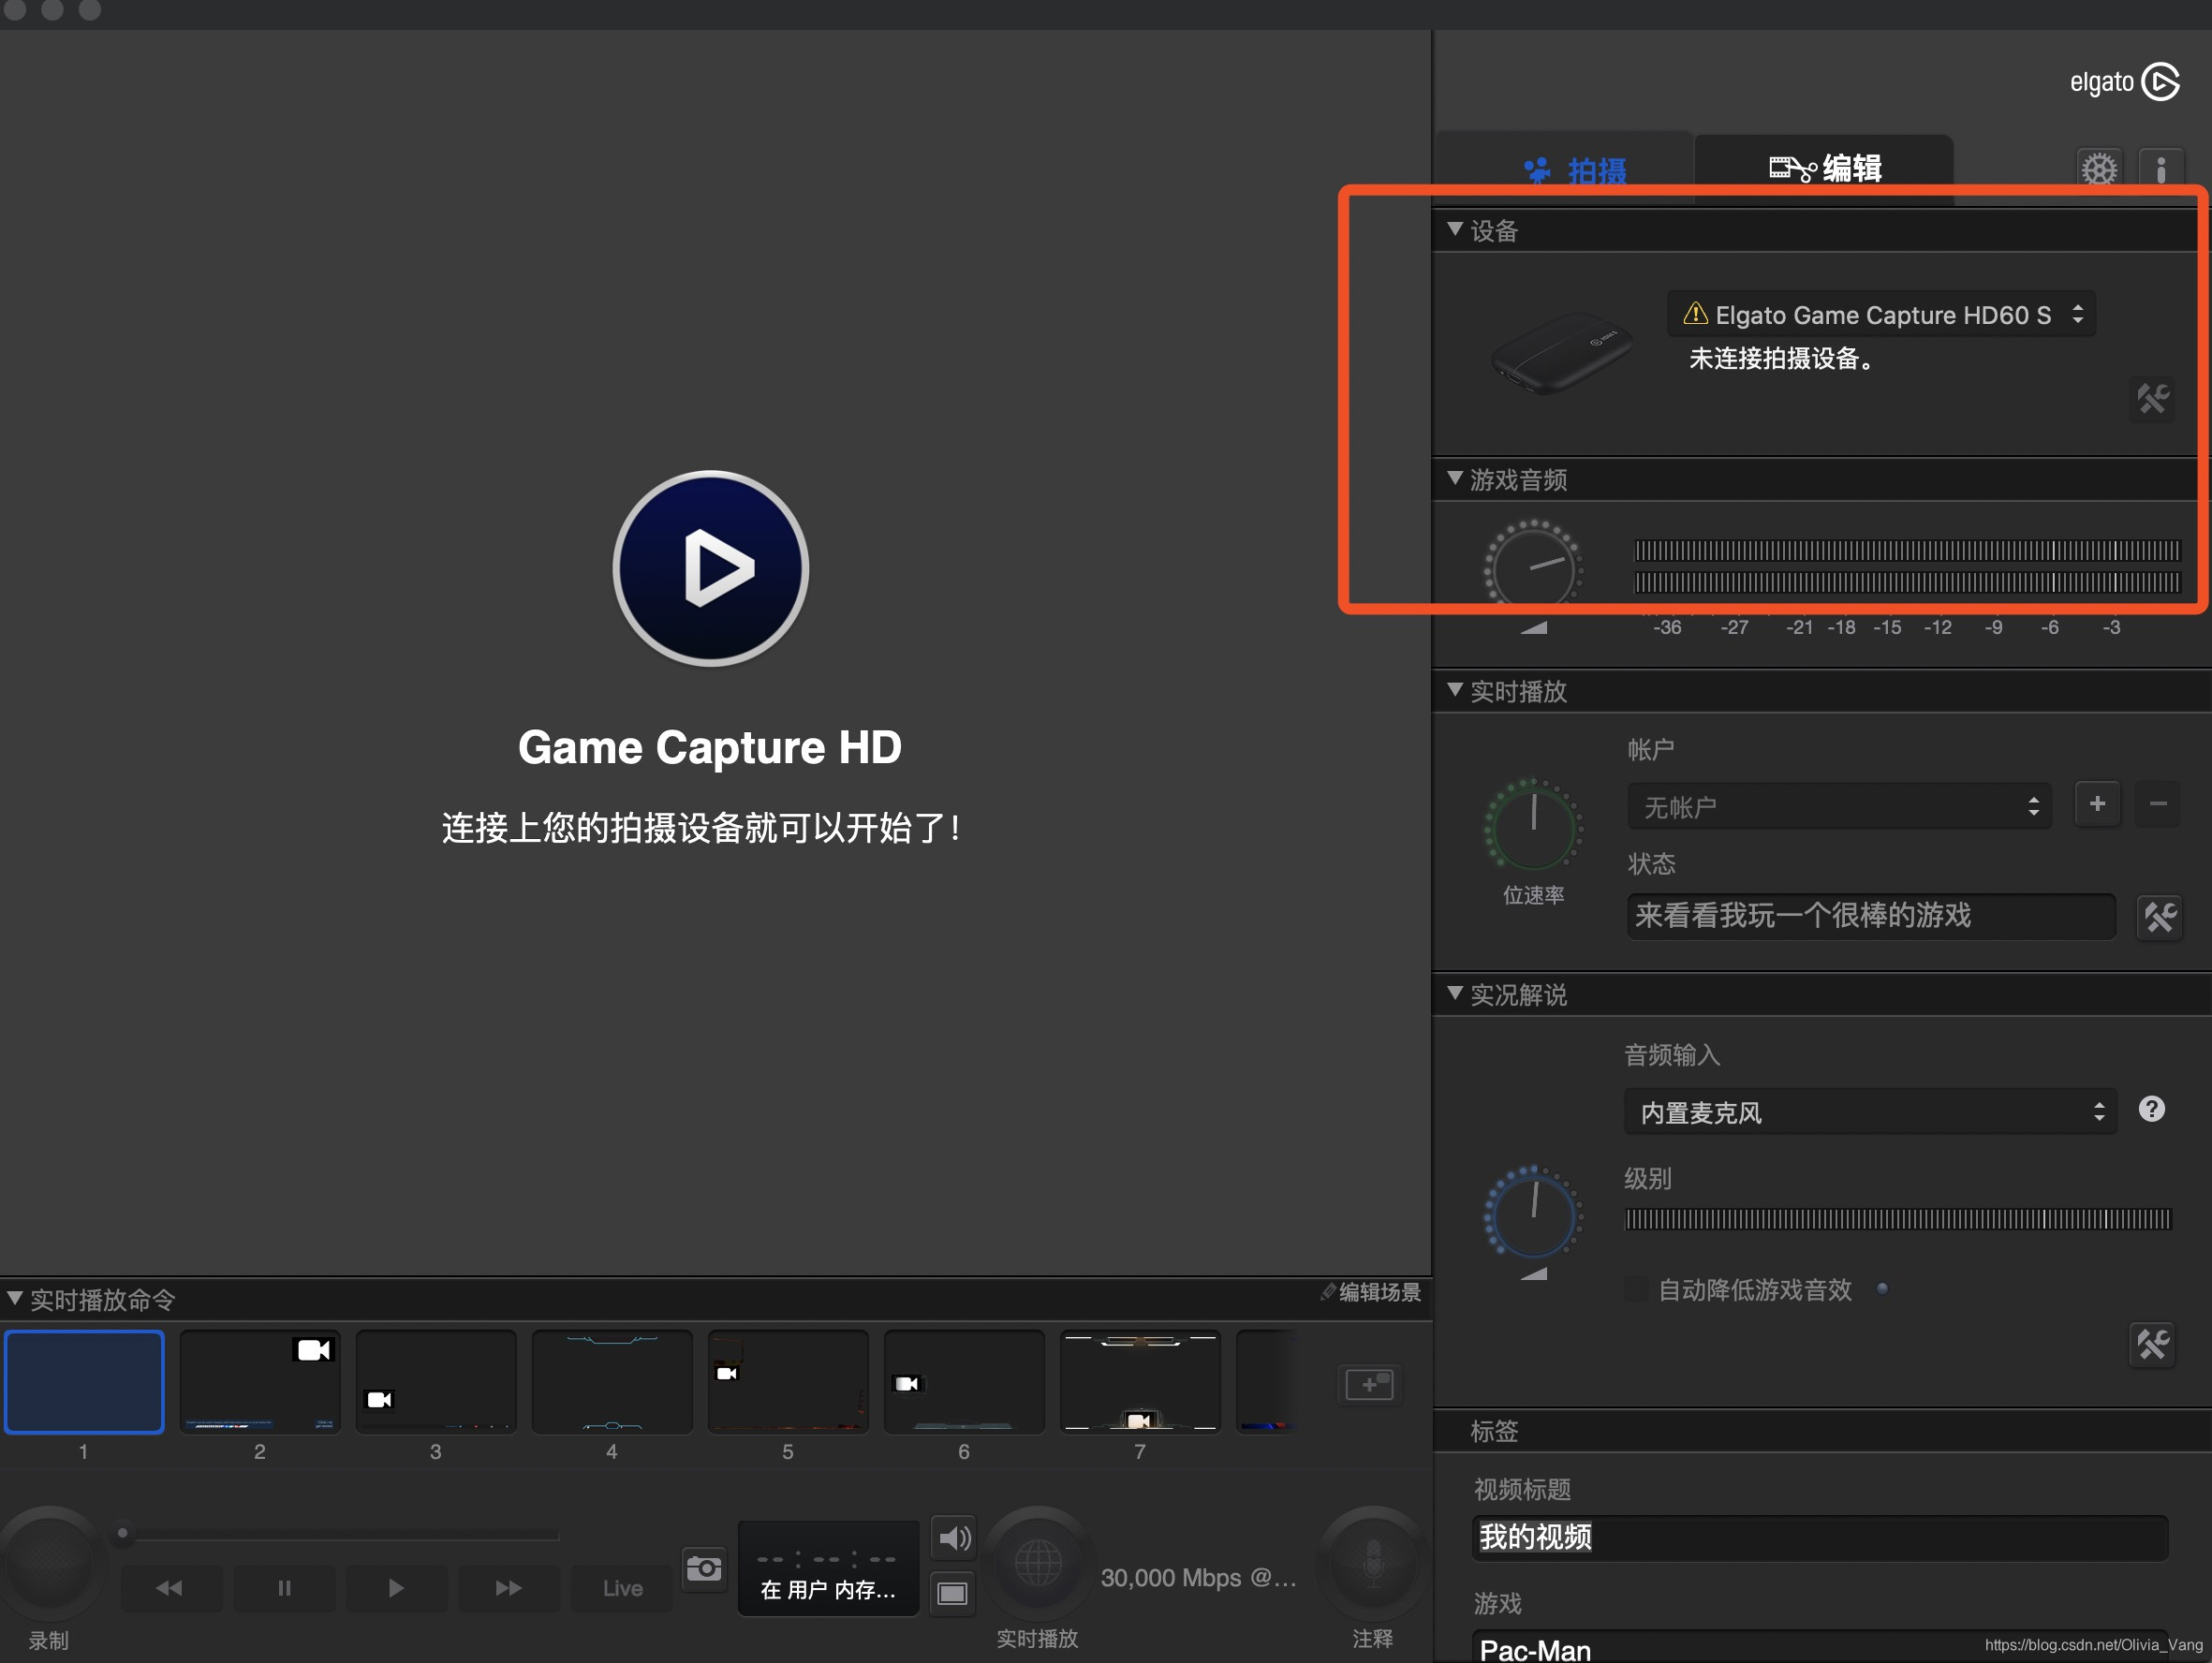
Task: Adjust the game audio volume knob
Action: coord(1533,567)
